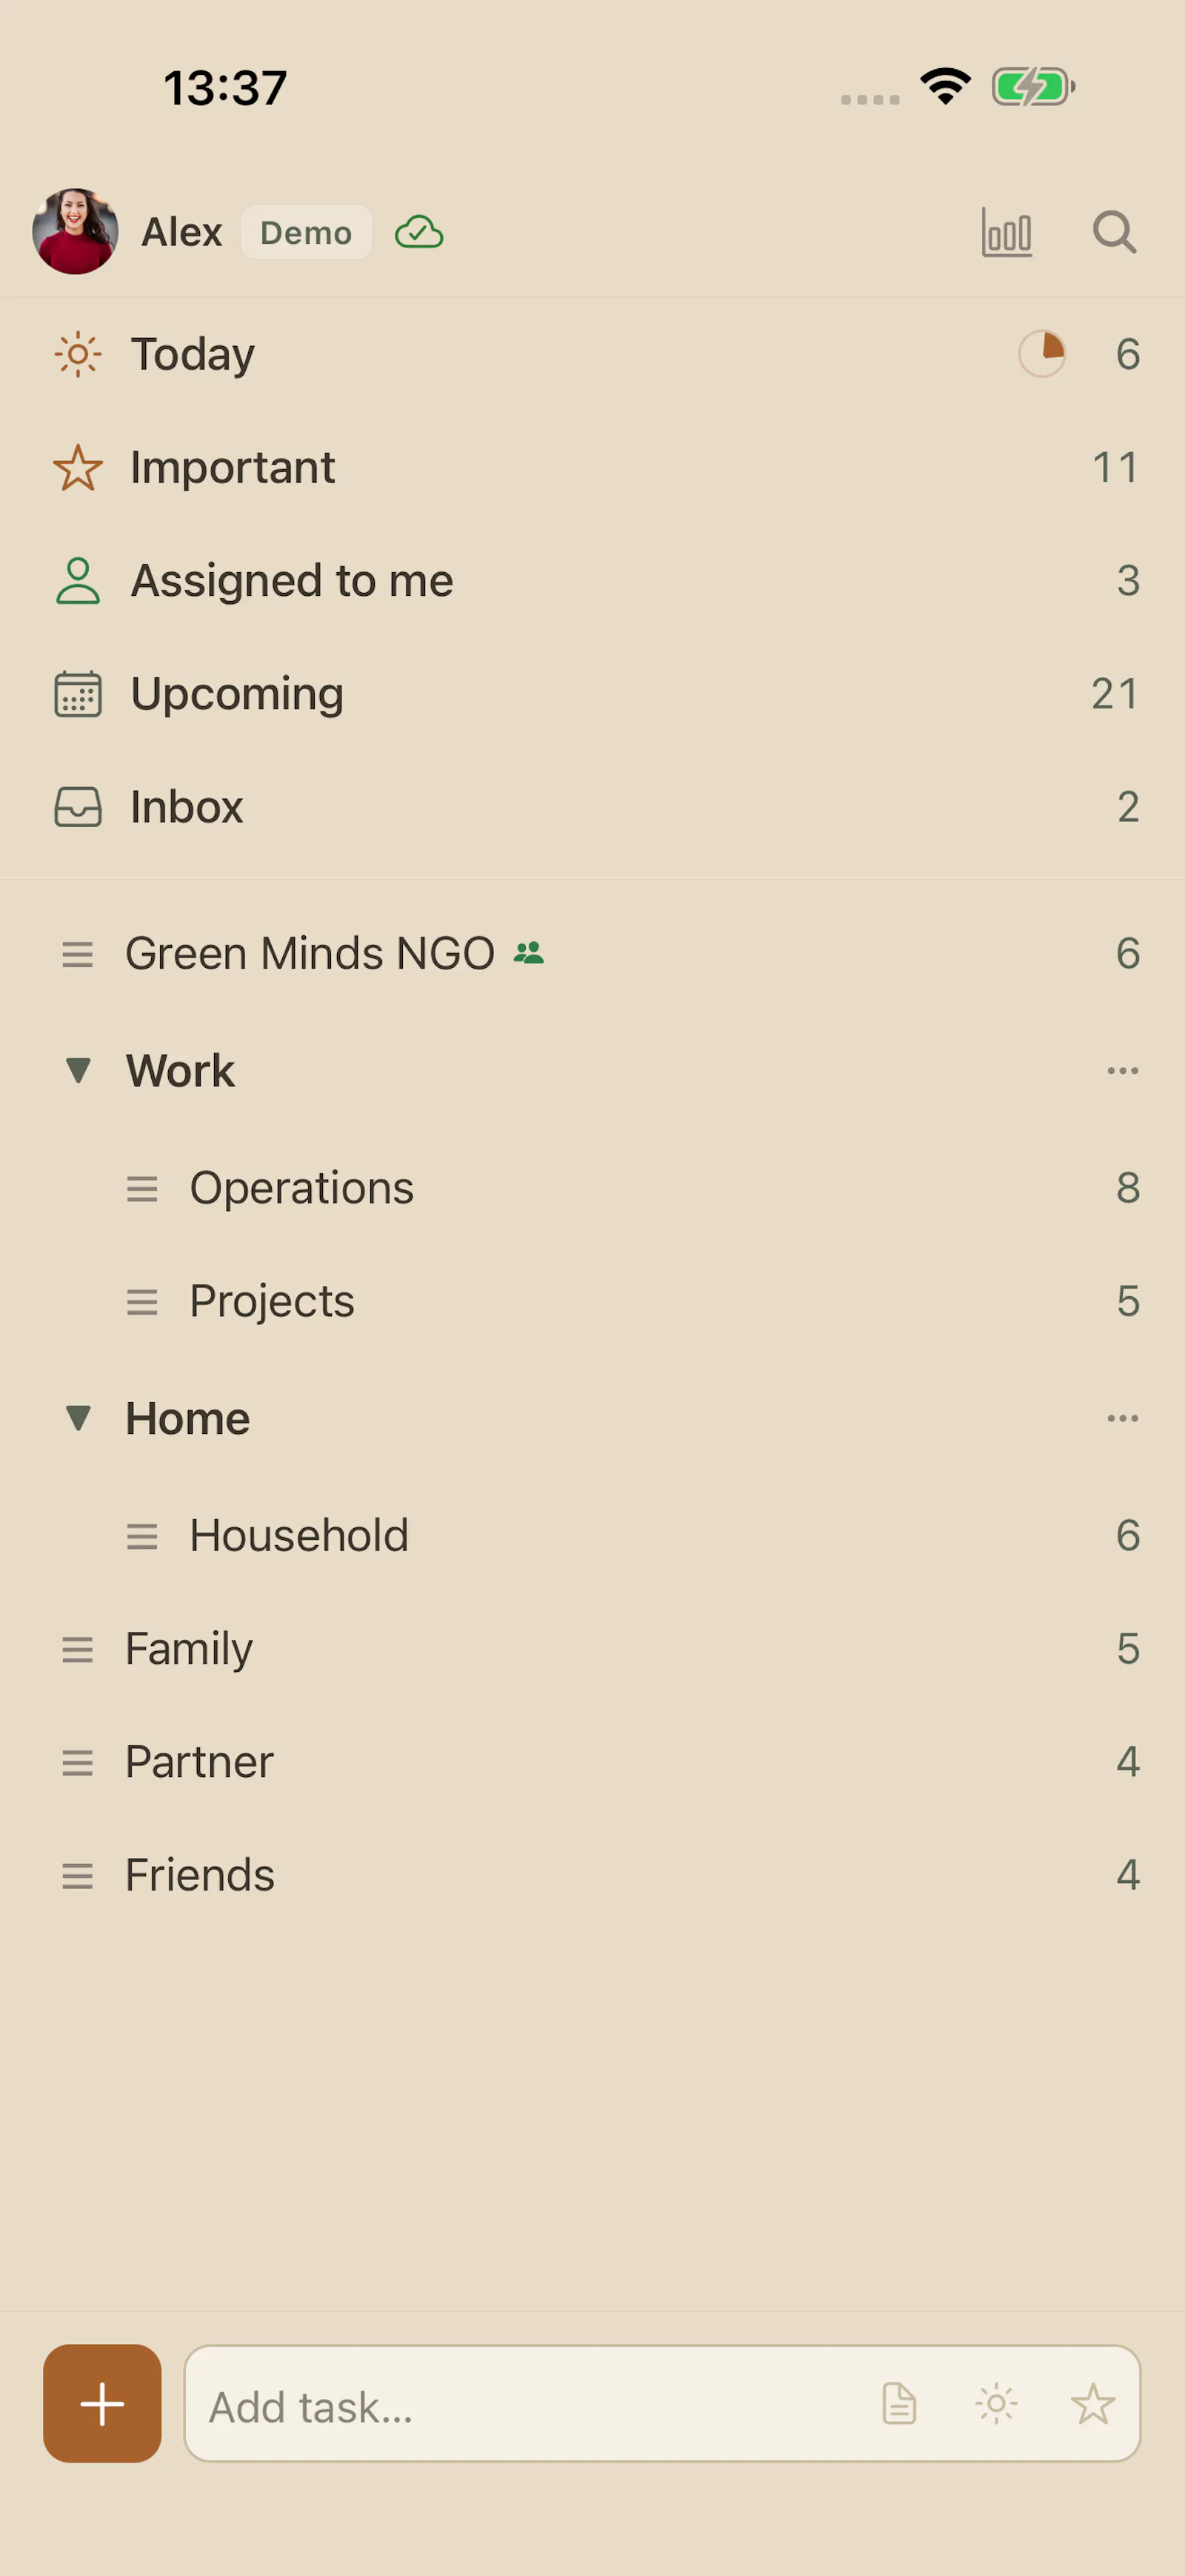
Task: Open the Work group more options dots
Action: pyautogui.click(x=1122, y=1070)
